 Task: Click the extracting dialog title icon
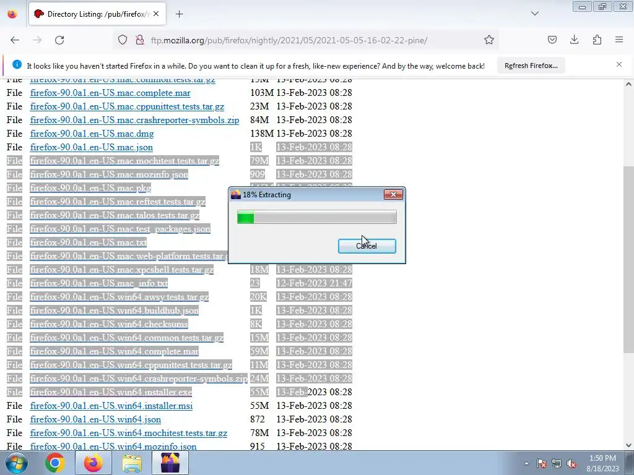point(236,195)
